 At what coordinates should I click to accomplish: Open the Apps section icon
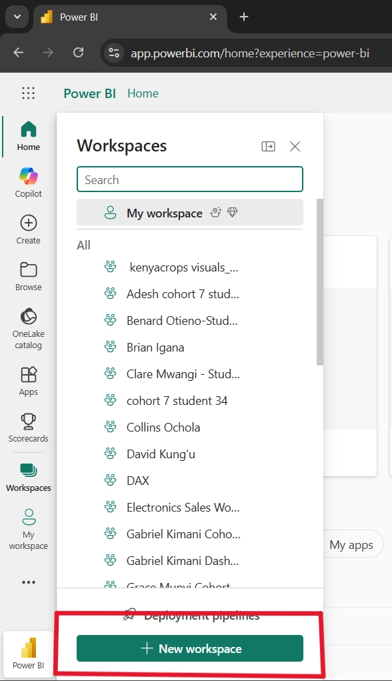point(28,375)
